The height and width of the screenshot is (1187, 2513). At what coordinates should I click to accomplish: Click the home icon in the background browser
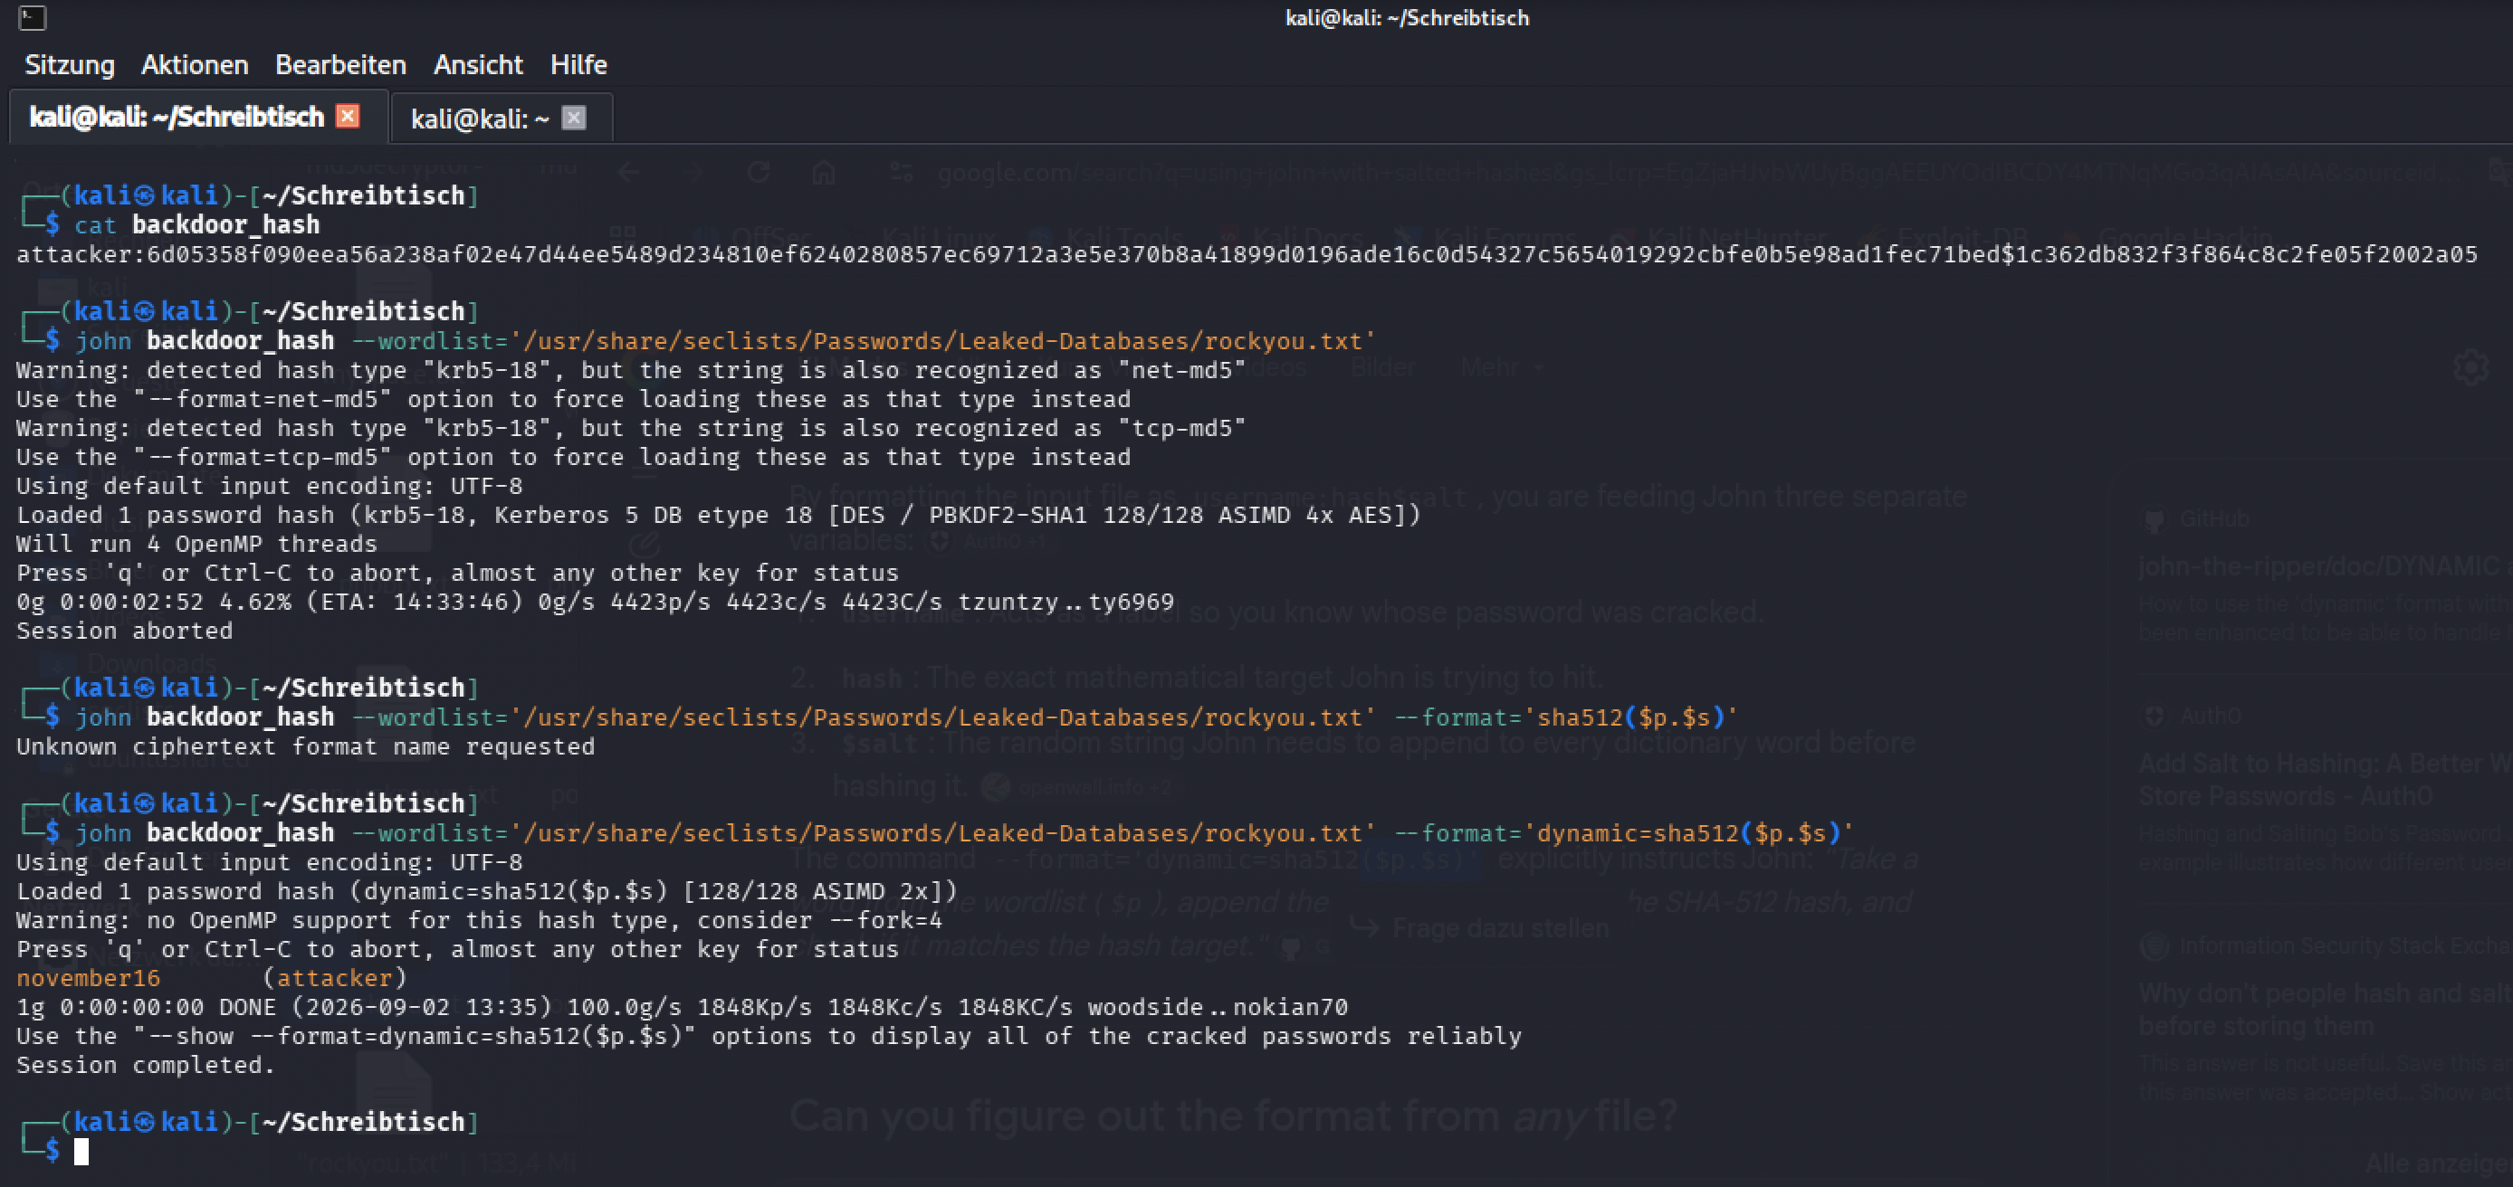tap(825, 174)
